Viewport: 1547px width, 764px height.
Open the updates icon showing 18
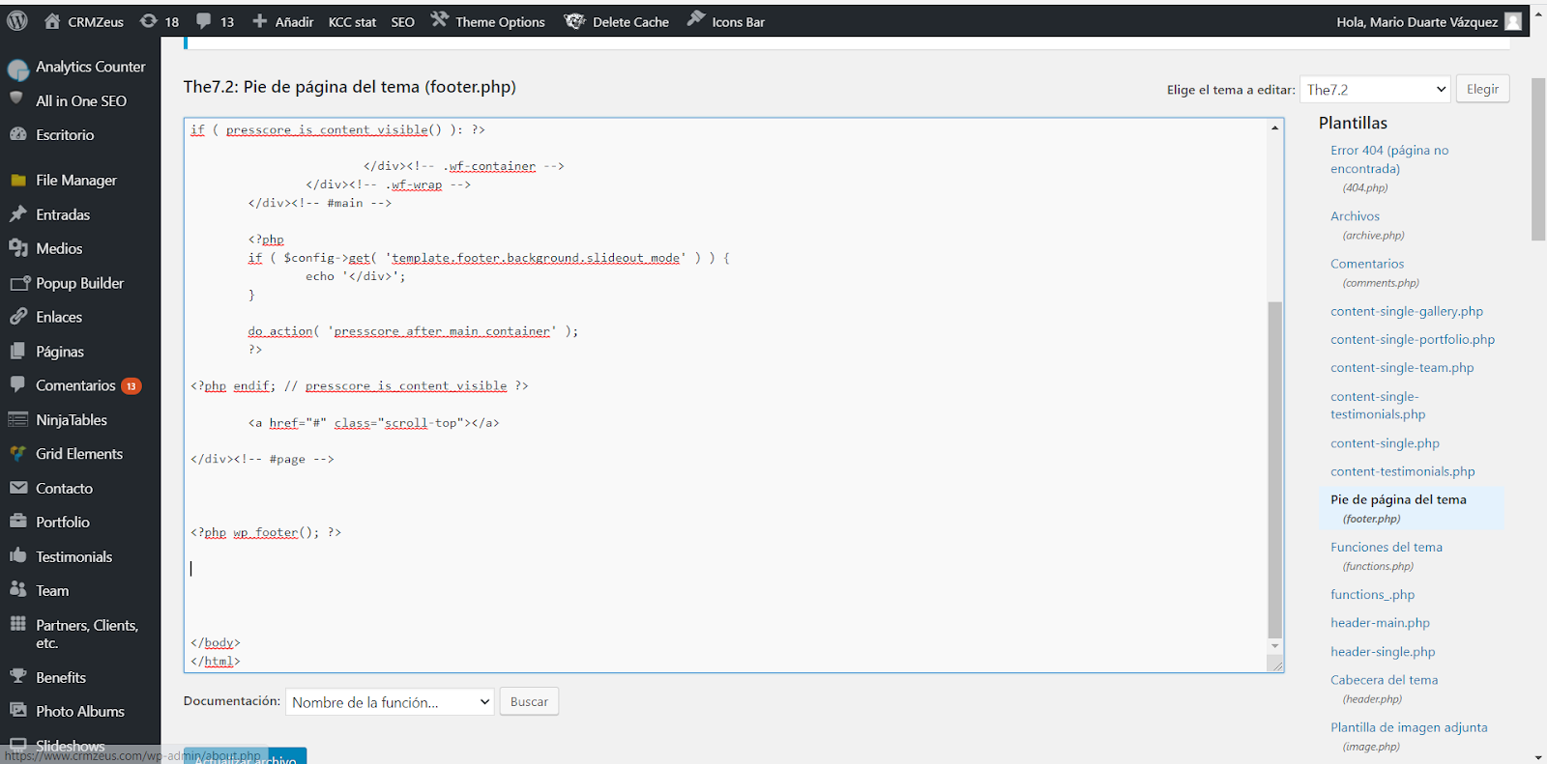point(149,21)
